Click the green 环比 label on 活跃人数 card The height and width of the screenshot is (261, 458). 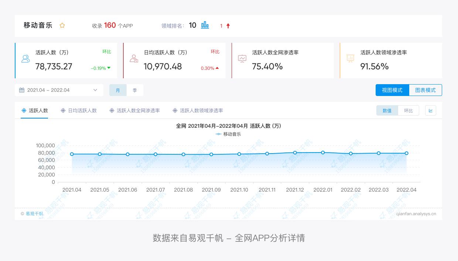(107, 52)
